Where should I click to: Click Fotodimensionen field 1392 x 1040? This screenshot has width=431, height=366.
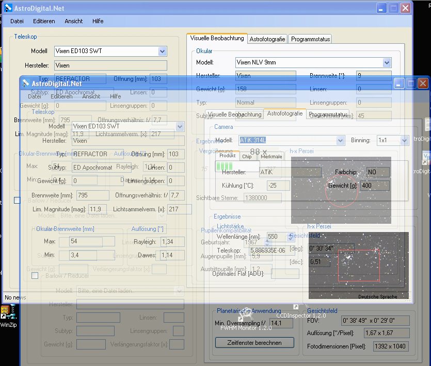[391, 346]
